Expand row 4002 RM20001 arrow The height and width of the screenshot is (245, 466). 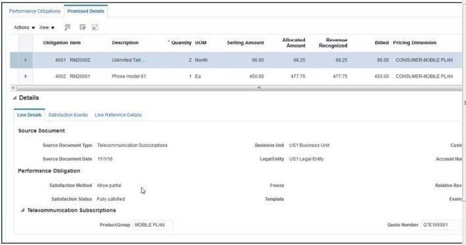tap(26, 76)
